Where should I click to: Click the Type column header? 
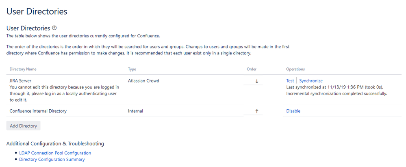[x=132, y=69]
